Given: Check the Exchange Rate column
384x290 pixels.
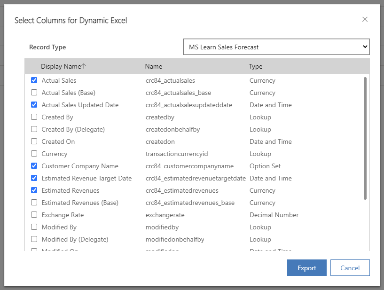Looking at the screenshot, I should 34,215.
